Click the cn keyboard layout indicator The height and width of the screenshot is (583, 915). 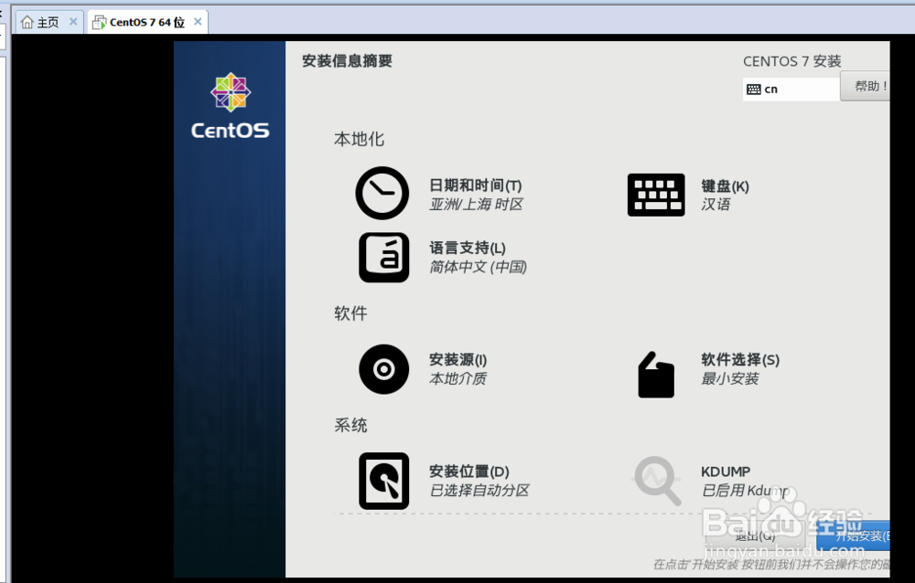[x=791, y=90]
